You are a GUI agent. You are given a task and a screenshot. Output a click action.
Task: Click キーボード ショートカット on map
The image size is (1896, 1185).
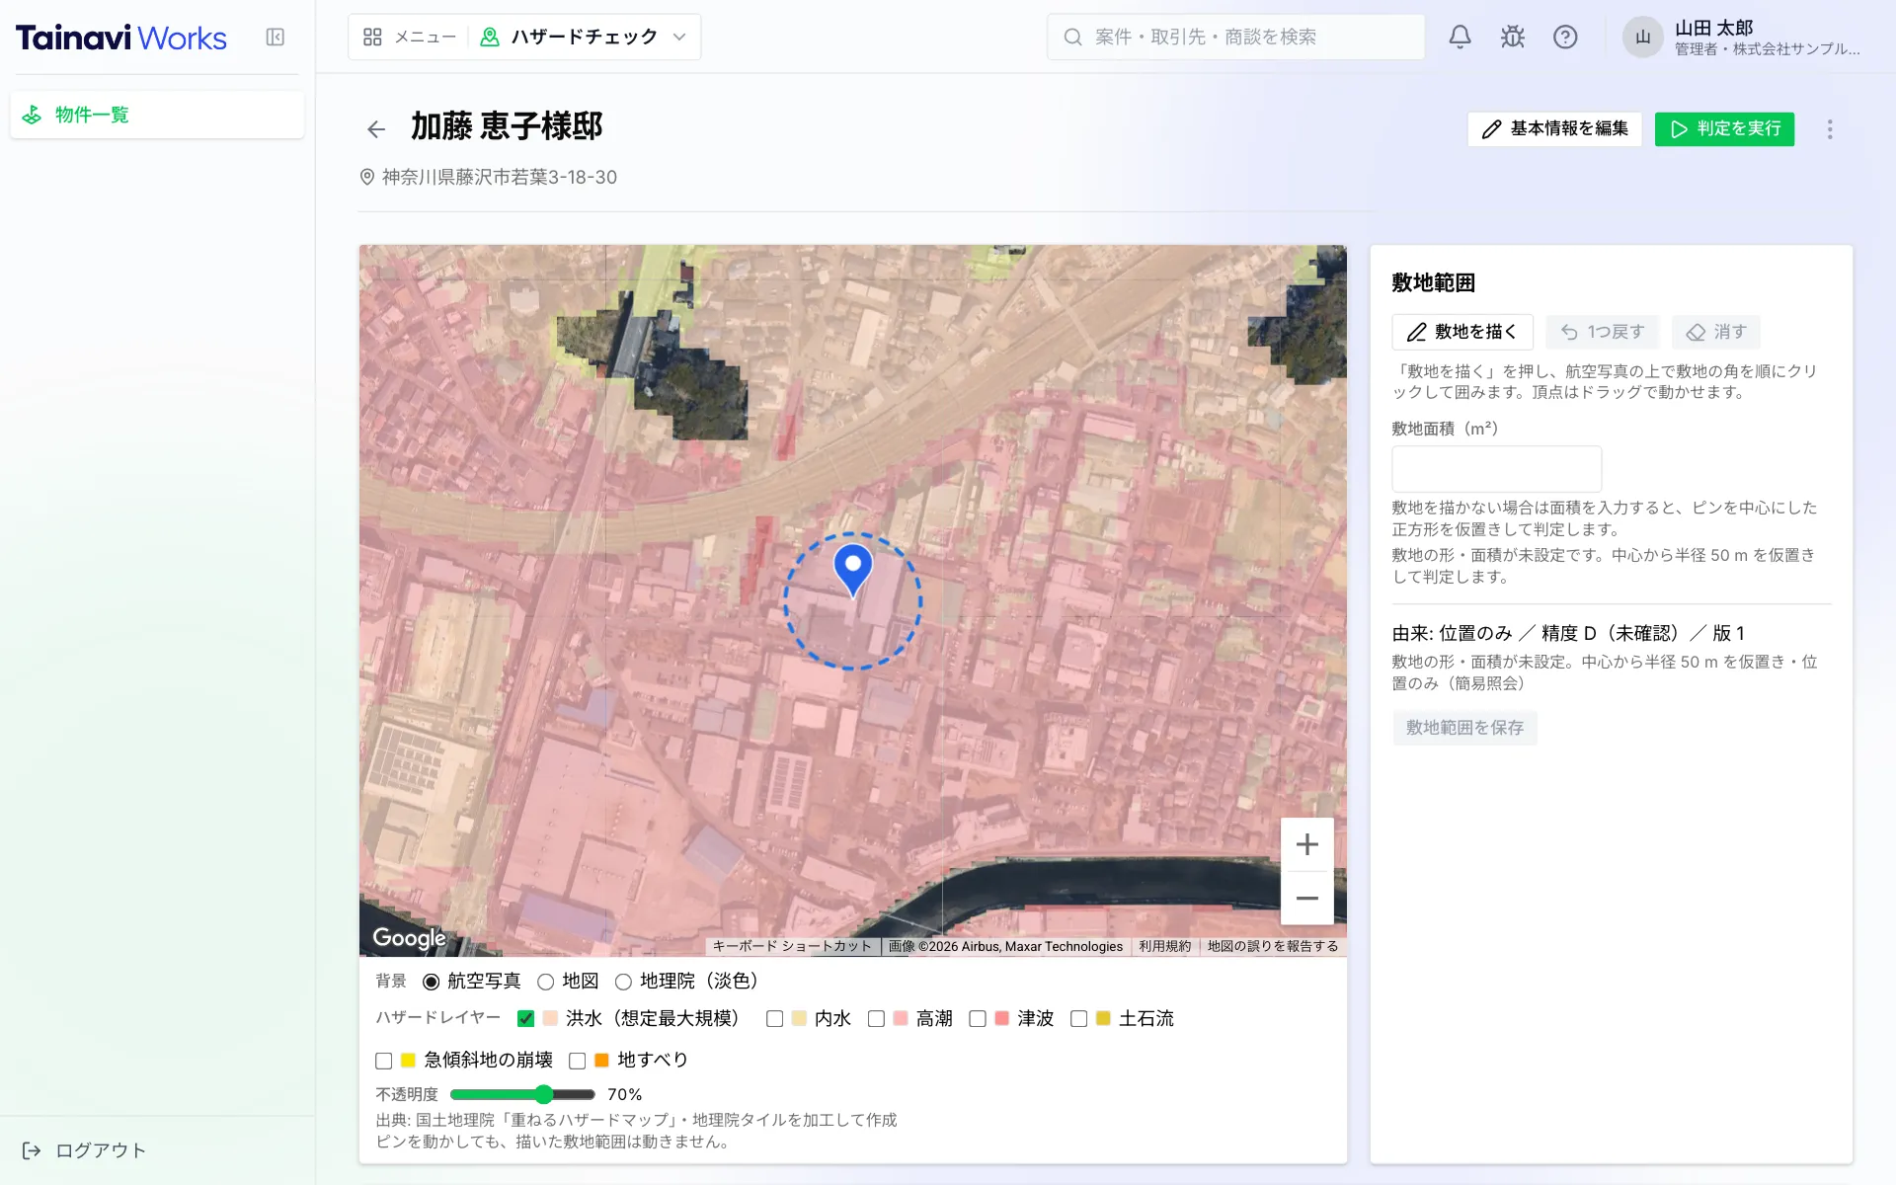tap(792, 946)
